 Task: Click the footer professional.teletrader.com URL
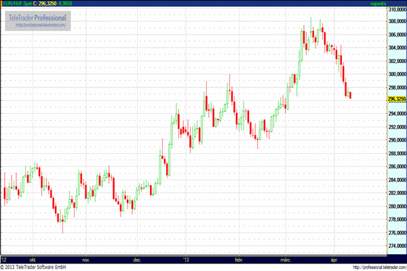tap(368, 267)
